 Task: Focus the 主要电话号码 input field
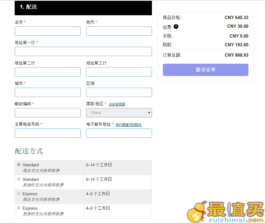(48, 133)
